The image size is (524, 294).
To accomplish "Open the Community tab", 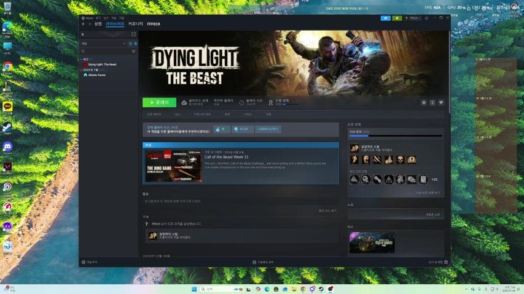I will tap(135, 24).
